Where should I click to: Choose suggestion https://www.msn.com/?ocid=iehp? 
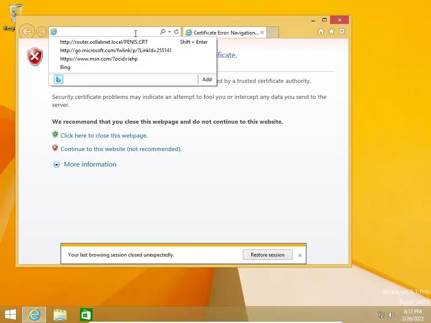click(133, 59)
